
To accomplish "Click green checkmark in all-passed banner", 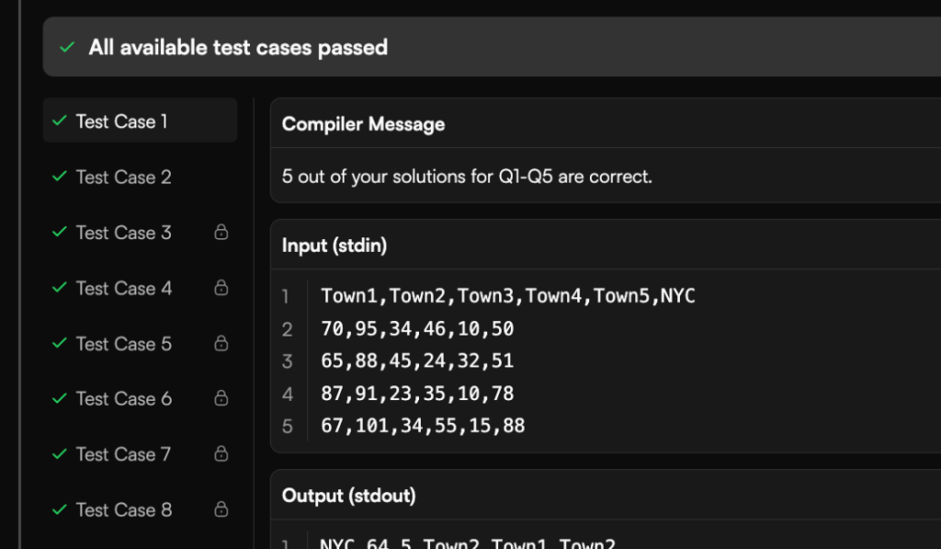I will click(x=66, y=47).
